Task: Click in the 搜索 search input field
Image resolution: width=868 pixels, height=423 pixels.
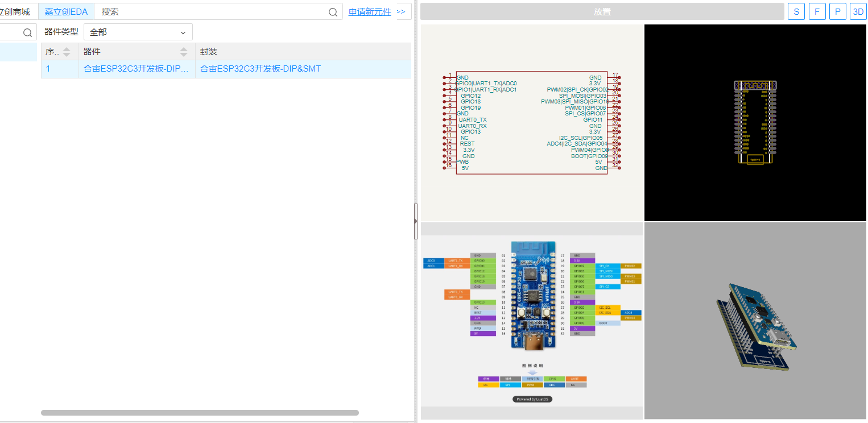Action: pyautogui.click(x=210, y=11)
